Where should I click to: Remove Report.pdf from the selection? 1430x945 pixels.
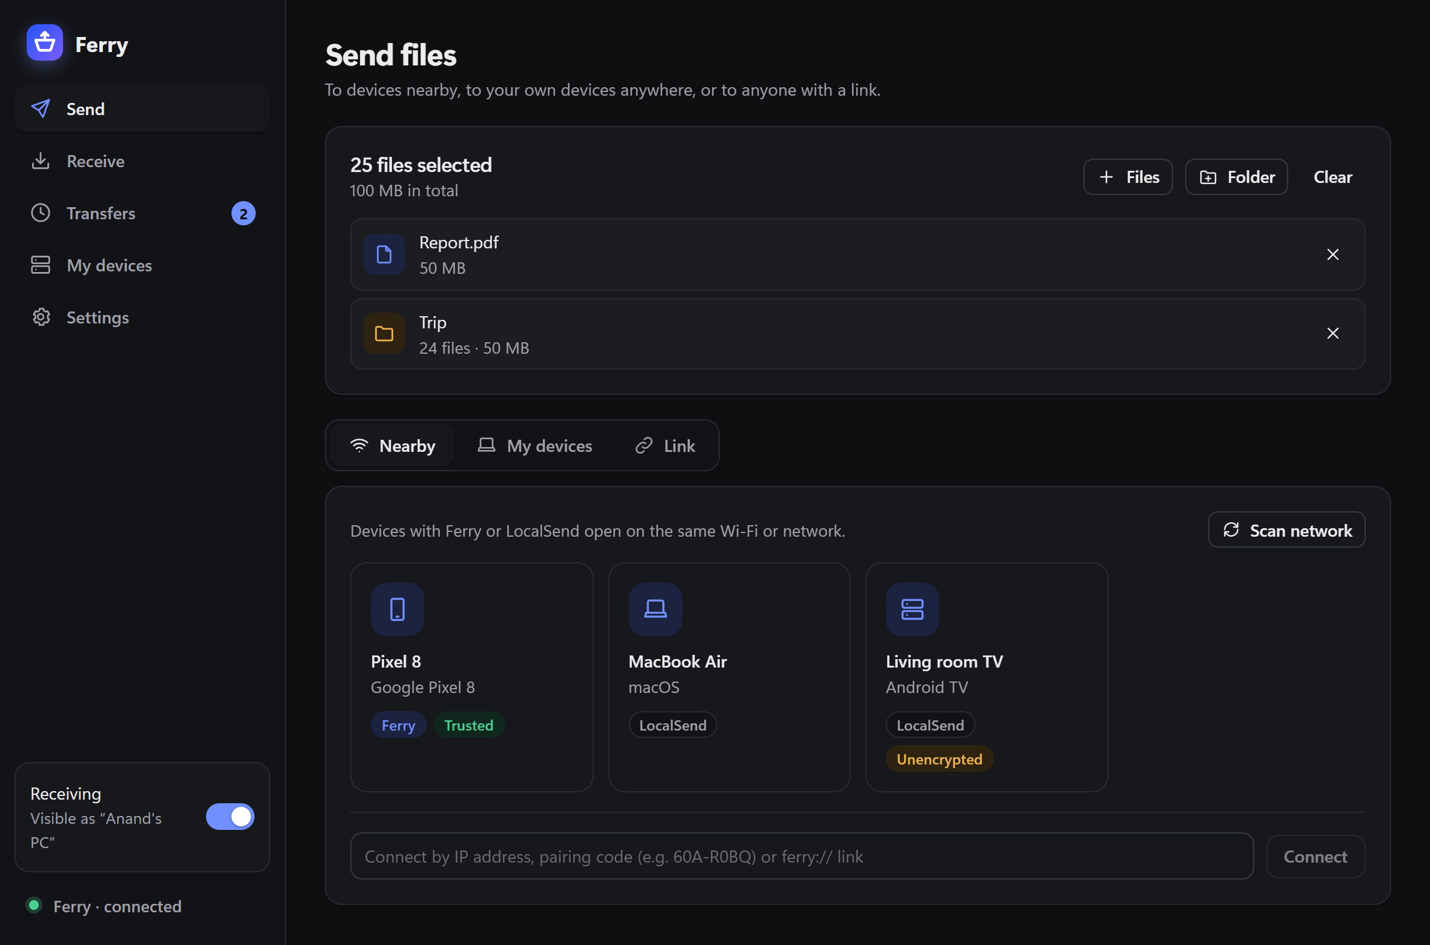(1332, 254)
